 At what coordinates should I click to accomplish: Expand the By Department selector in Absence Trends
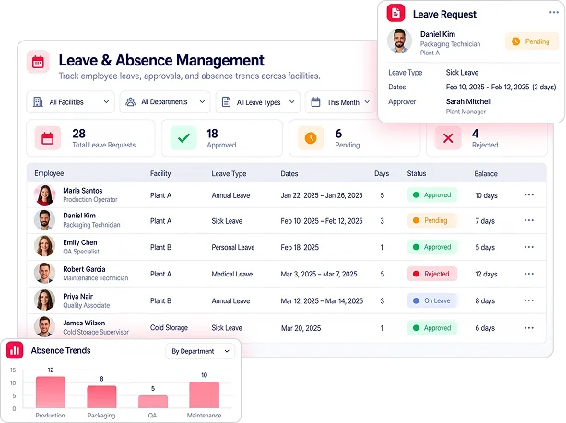click(200, 351)
